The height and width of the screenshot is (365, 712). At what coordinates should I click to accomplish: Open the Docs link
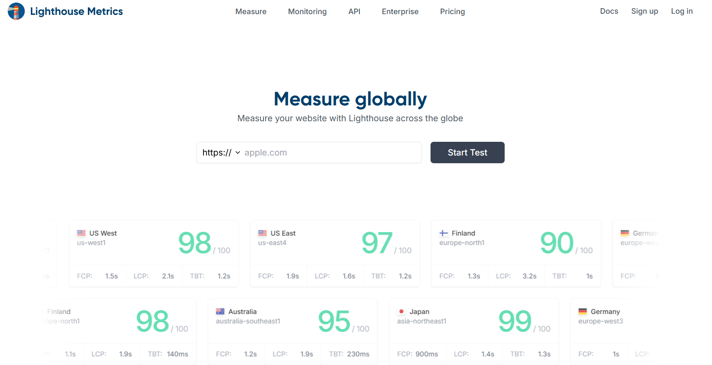point(609,11)
